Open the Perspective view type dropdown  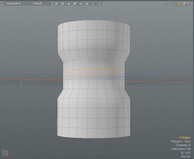tap(14, 4)
